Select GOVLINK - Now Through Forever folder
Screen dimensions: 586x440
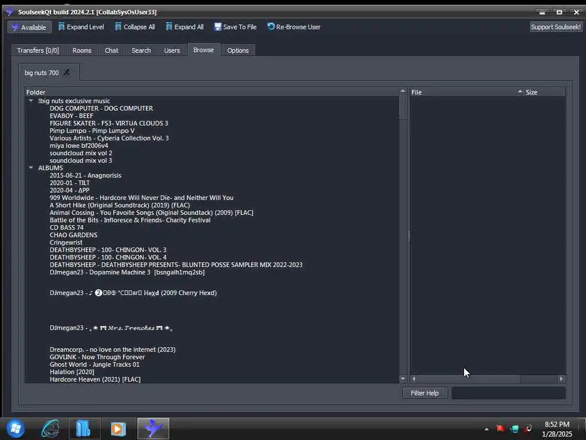pos(97,357)
